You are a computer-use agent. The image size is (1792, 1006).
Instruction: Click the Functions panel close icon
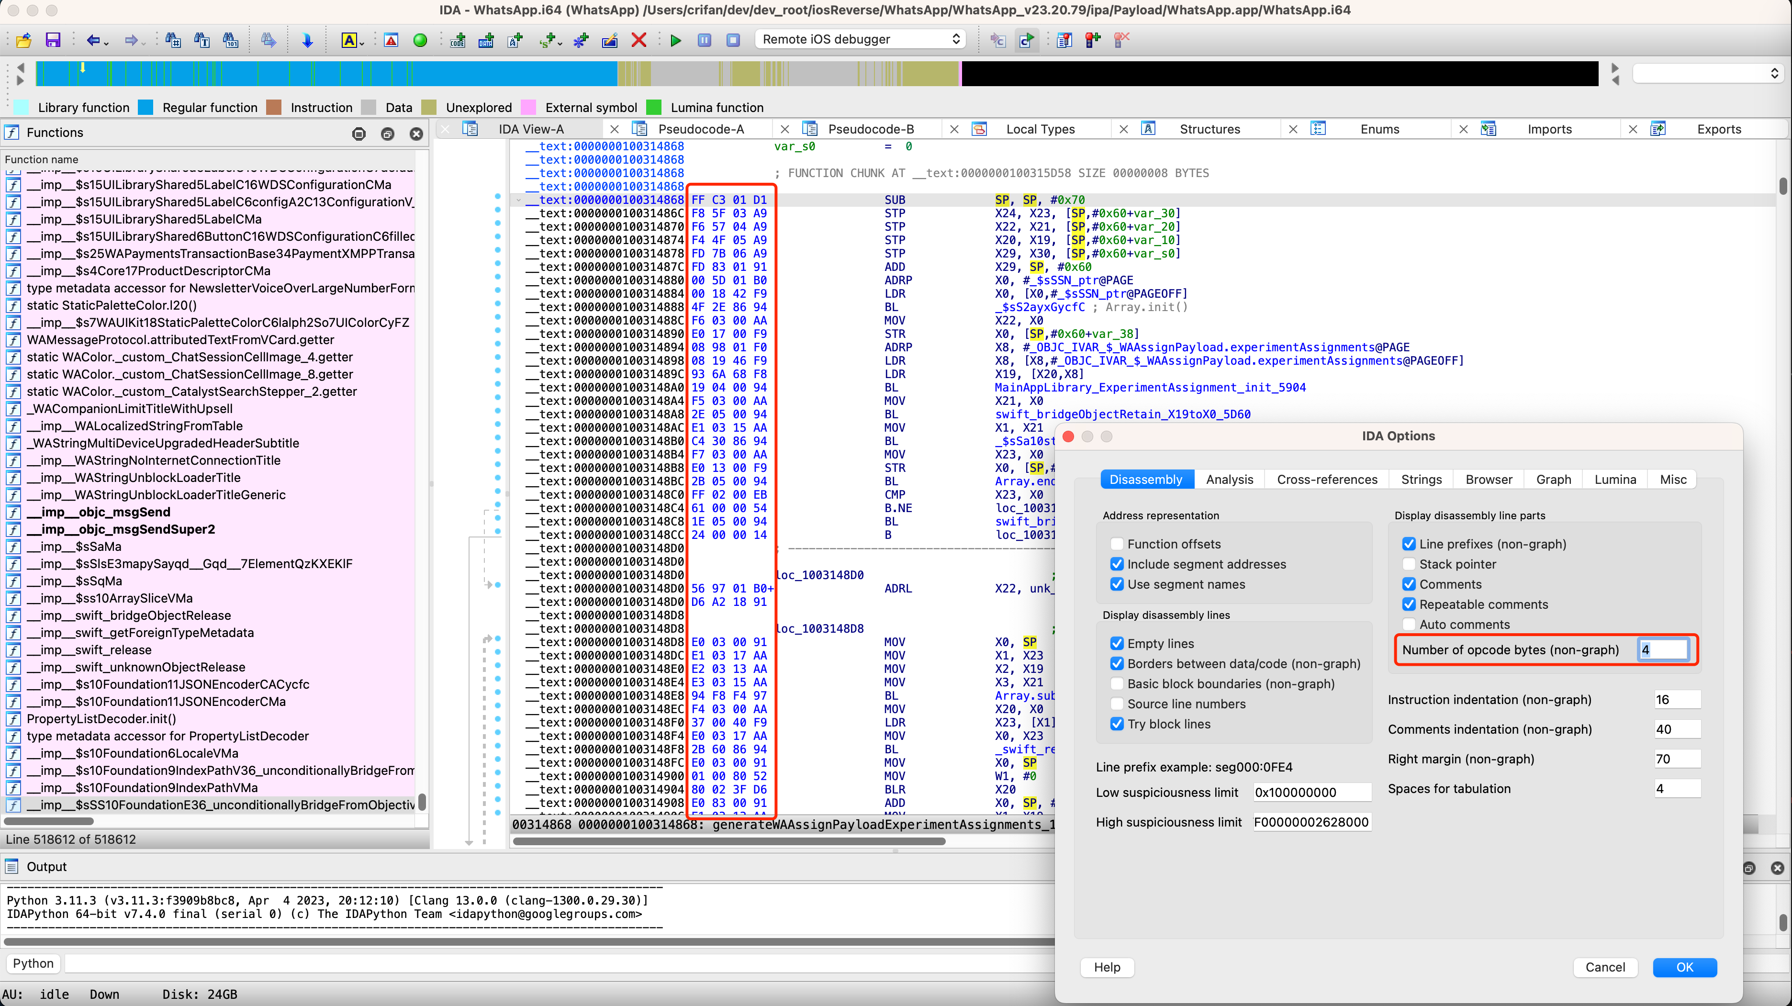tap(416, 134)
